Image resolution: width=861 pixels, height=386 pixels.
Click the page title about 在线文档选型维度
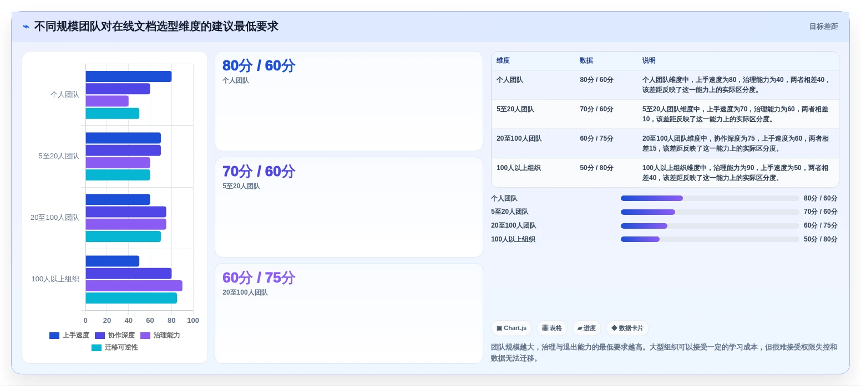coord(156,27)
